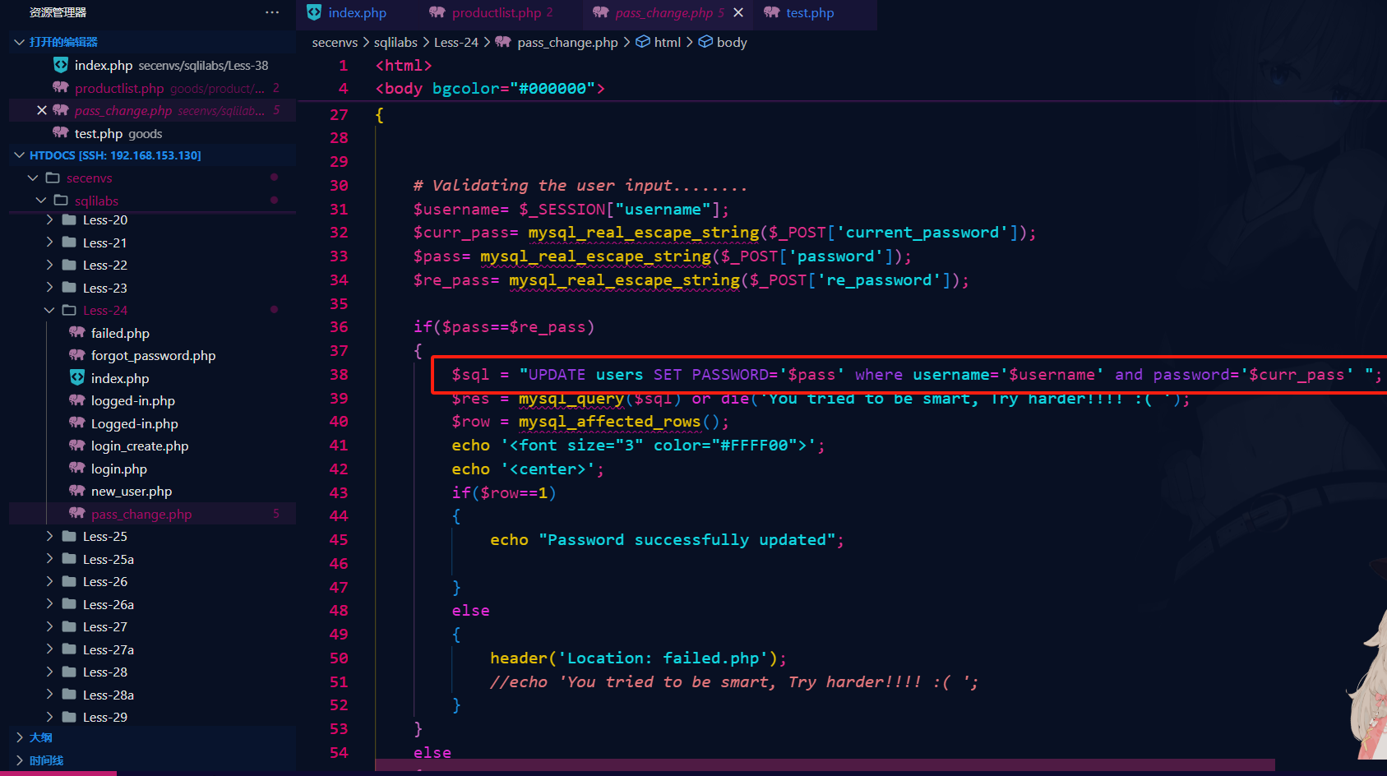Click the html breadcrumb symbol

coord(667,42)
